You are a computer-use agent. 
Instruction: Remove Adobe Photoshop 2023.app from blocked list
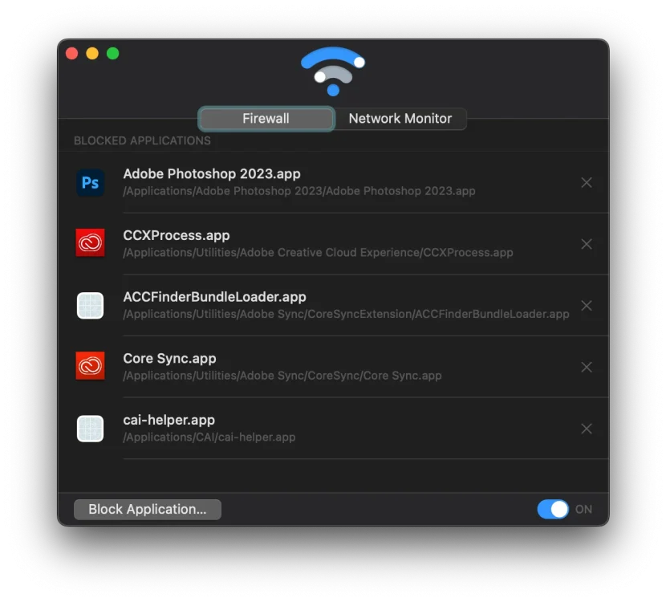pyautogui.click(x=587, y=183)
